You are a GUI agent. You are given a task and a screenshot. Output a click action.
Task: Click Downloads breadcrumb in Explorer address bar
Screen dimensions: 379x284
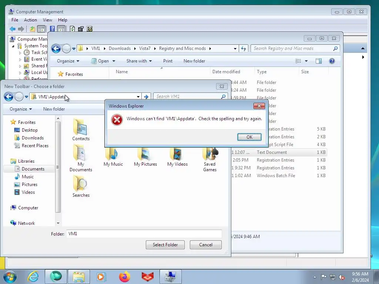(120, 48)
